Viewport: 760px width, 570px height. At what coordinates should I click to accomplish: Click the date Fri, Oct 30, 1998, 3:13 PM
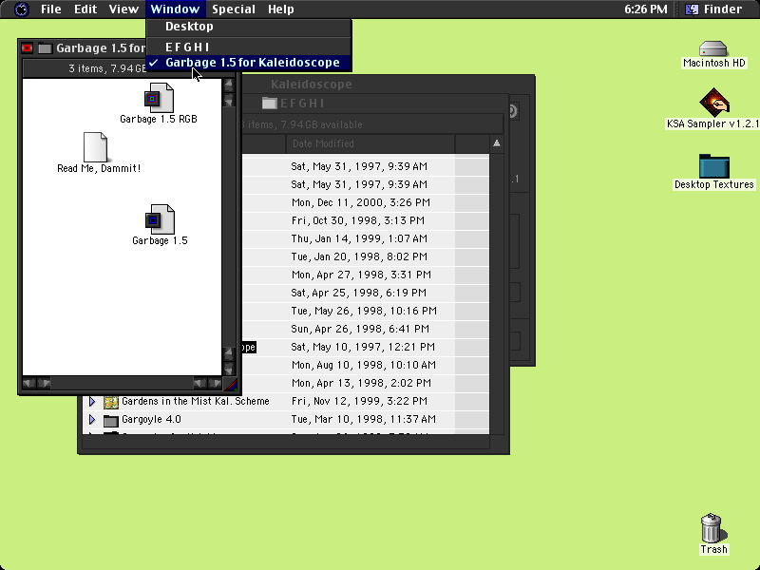click(358, 220)
